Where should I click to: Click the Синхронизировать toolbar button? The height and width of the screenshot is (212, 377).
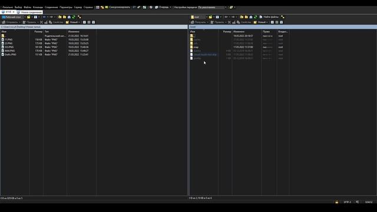pyautogui.click(x=118, y=7)
